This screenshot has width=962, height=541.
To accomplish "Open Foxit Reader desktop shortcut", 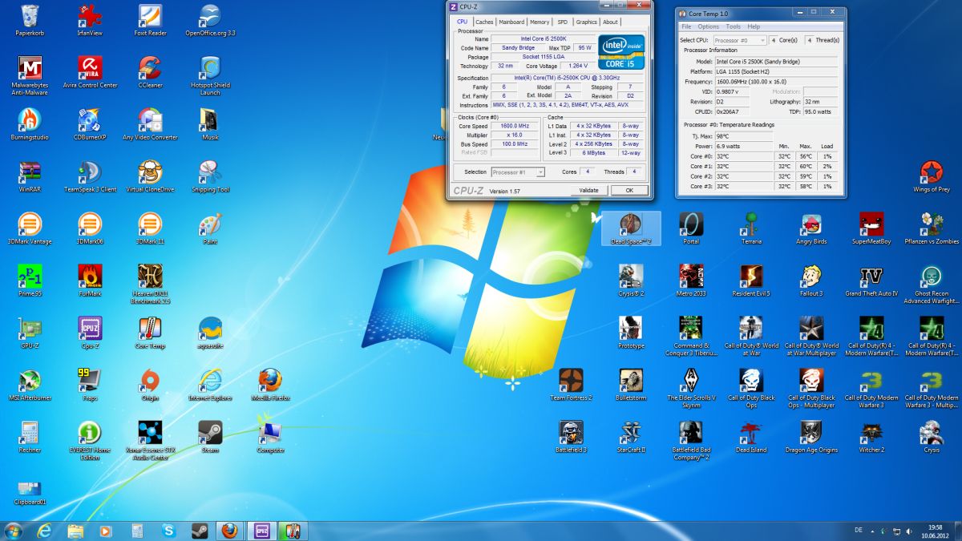I will [x=150, y=20].
